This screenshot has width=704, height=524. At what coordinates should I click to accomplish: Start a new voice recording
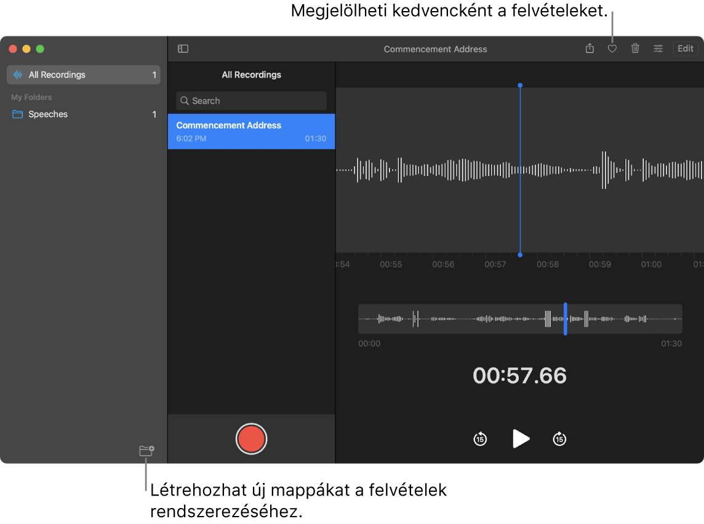tap(251, 438)
